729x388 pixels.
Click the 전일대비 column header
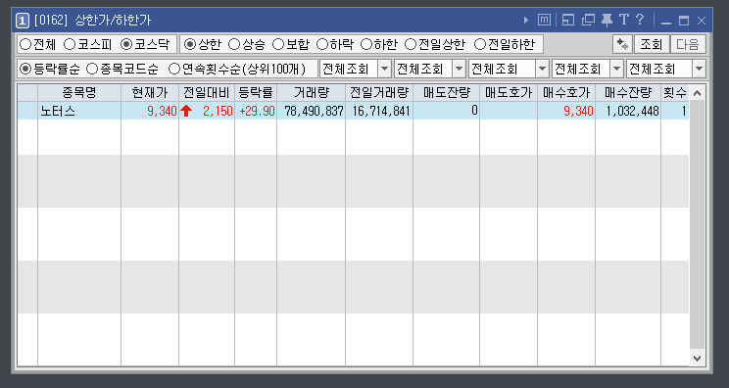click(207, 93)
